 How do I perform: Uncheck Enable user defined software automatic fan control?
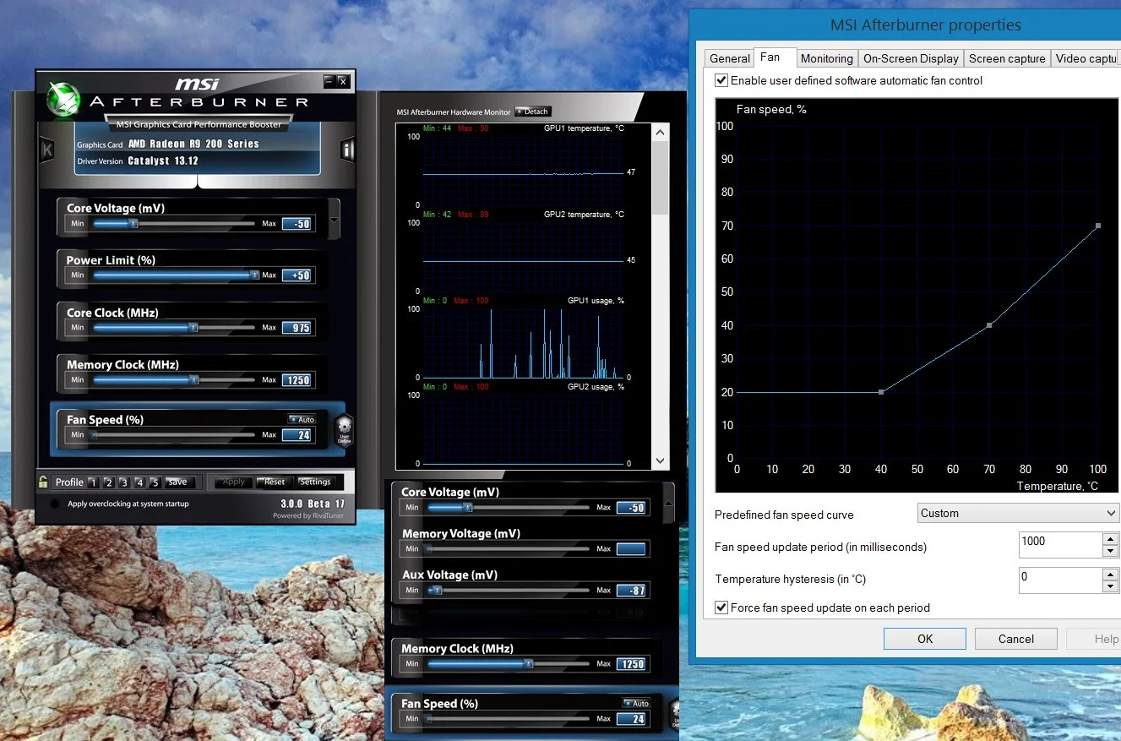coord(721,81)
